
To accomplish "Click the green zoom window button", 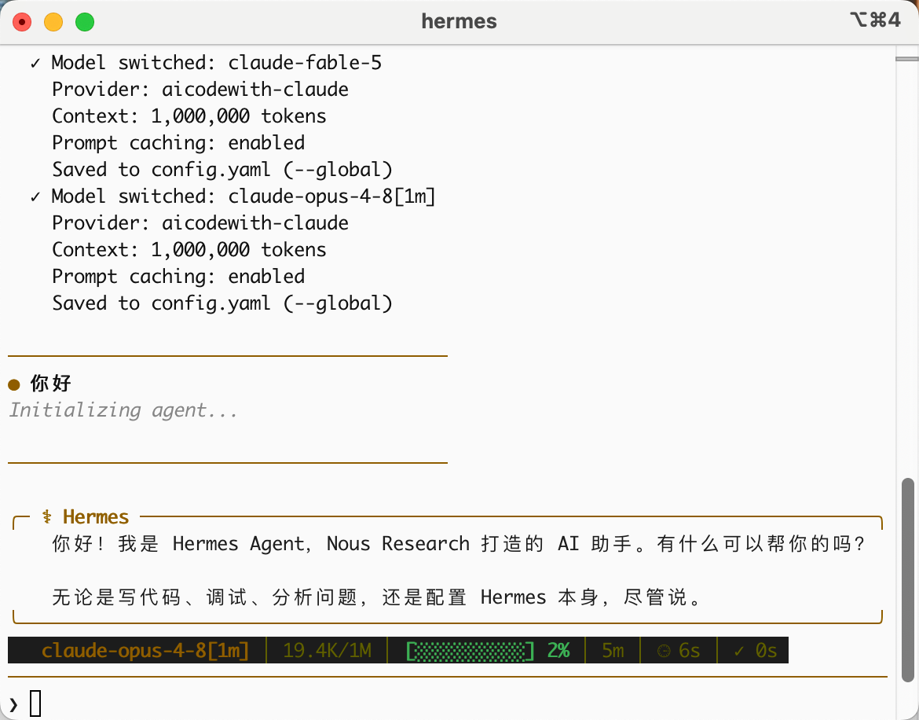I will [x=85, y=22].
